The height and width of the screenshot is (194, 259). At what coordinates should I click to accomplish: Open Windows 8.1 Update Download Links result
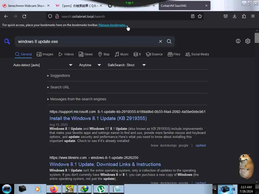click(105, 164)
